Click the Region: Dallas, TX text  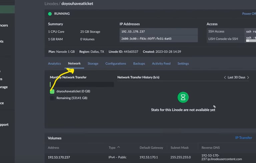[x=92, y=52]
